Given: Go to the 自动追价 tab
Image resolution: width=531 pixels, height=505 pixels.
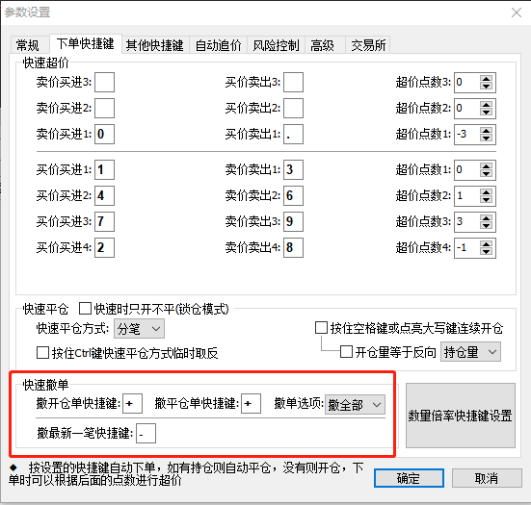Looking at the screenshot, I should 218,45.
